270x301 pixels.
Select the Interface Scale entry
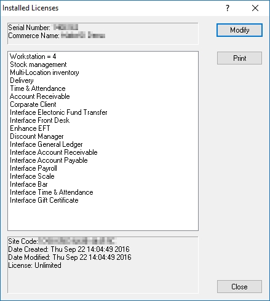click(32, 176)
